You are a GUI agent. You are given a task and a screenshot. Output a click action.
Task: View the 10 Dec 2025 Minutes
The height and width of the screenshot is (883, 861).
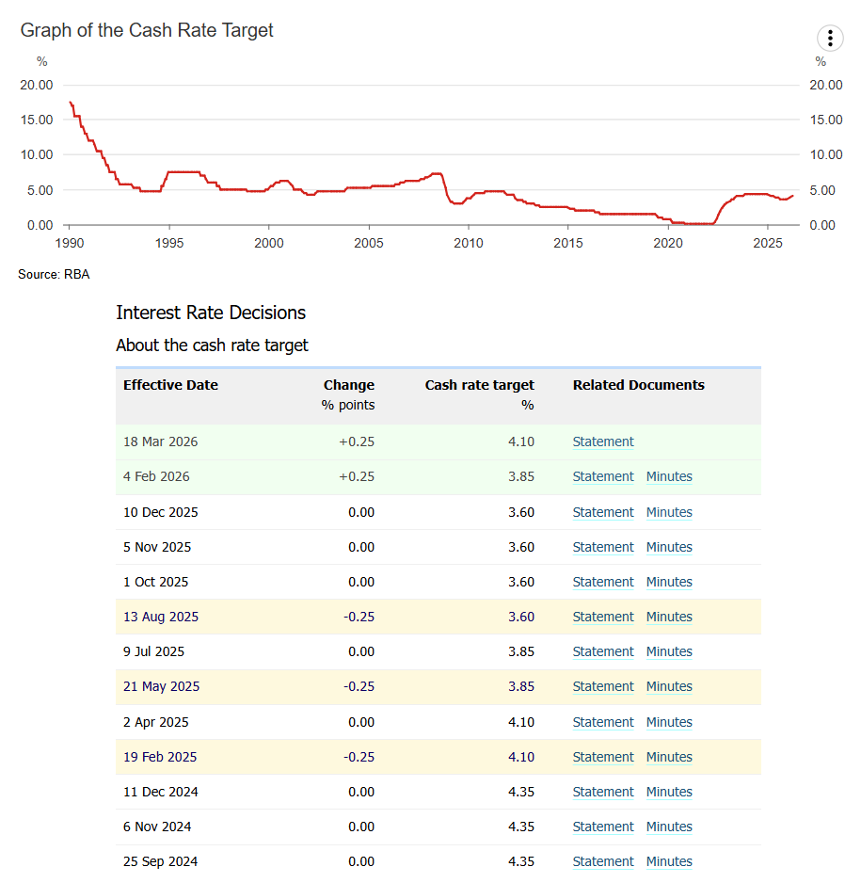click(x=669, y=512)
